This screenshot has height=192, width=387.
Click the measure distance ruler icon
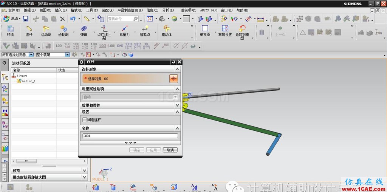click(x=260, y=19)
